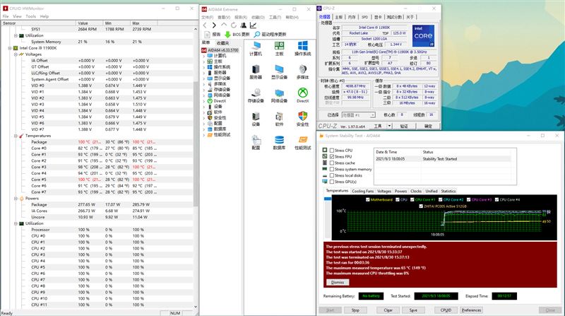Viewport: 565px width, 316px height.
Task: Click the 驱动程序更新 magnifier icon in AIDA64
Action: click(x=257, y=34)
